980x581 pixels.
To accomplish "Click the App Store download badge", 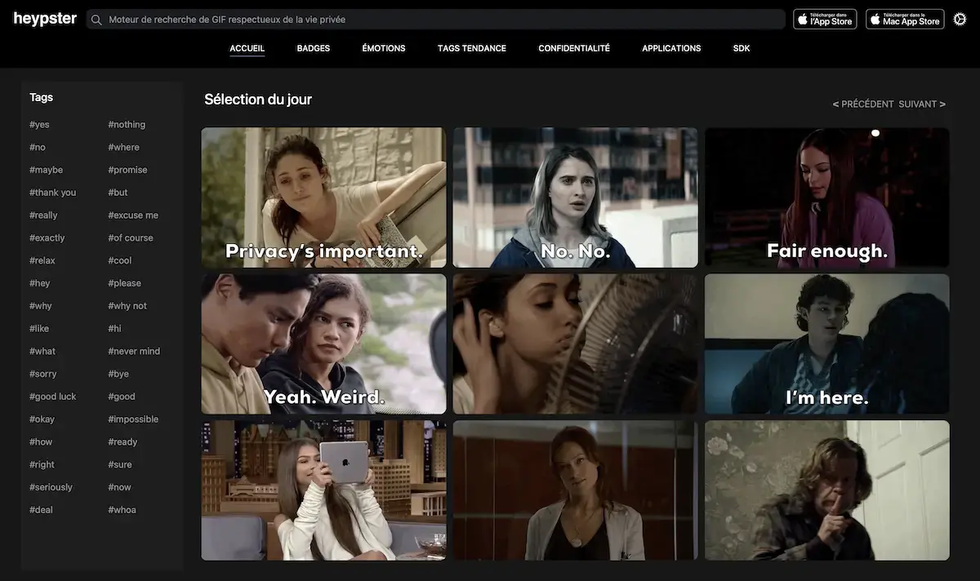I will pyautogui.click(x=825, y=19).
